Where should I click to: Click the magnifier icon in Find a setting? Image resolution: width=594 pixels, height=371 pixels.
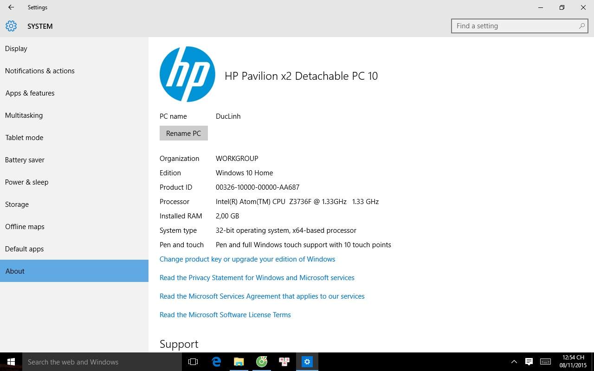click(581, 26)
